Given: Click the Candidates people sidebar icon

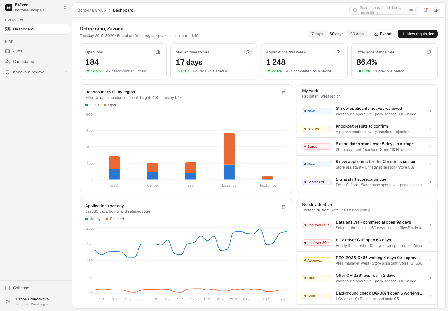Looking at the screenshot, I should pos(7,62).
